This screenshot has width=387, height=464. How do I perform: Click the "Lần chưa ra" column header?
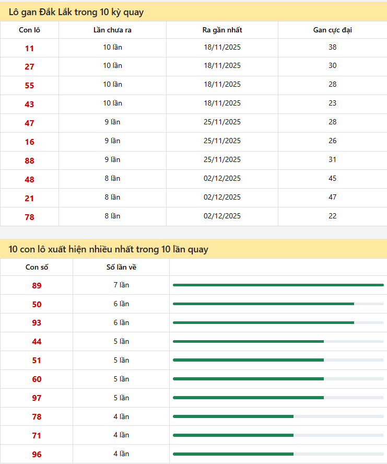(x=112, y=30)
